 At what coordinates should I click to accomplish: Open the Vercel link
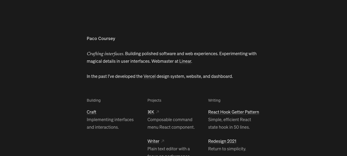click(149, 76)
